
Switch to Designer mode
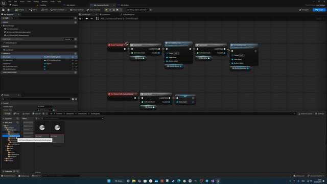(x=304, y=10)
